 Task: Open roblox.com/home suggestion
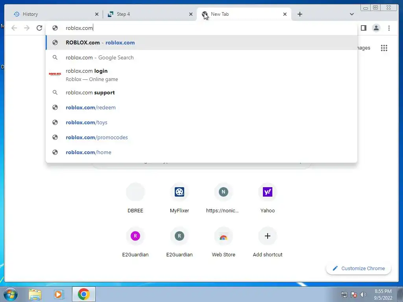(201, 152)
